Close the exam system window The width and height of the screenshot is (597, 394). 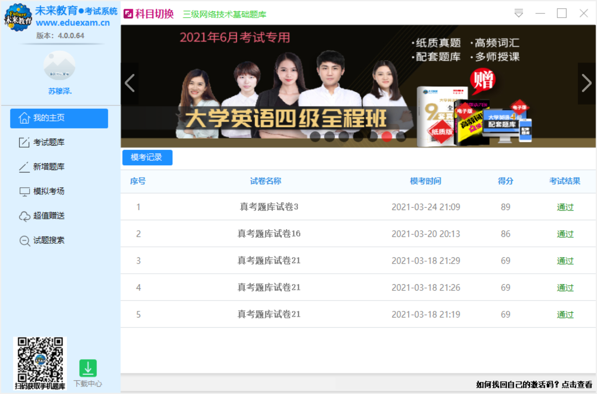click(584, 13)
